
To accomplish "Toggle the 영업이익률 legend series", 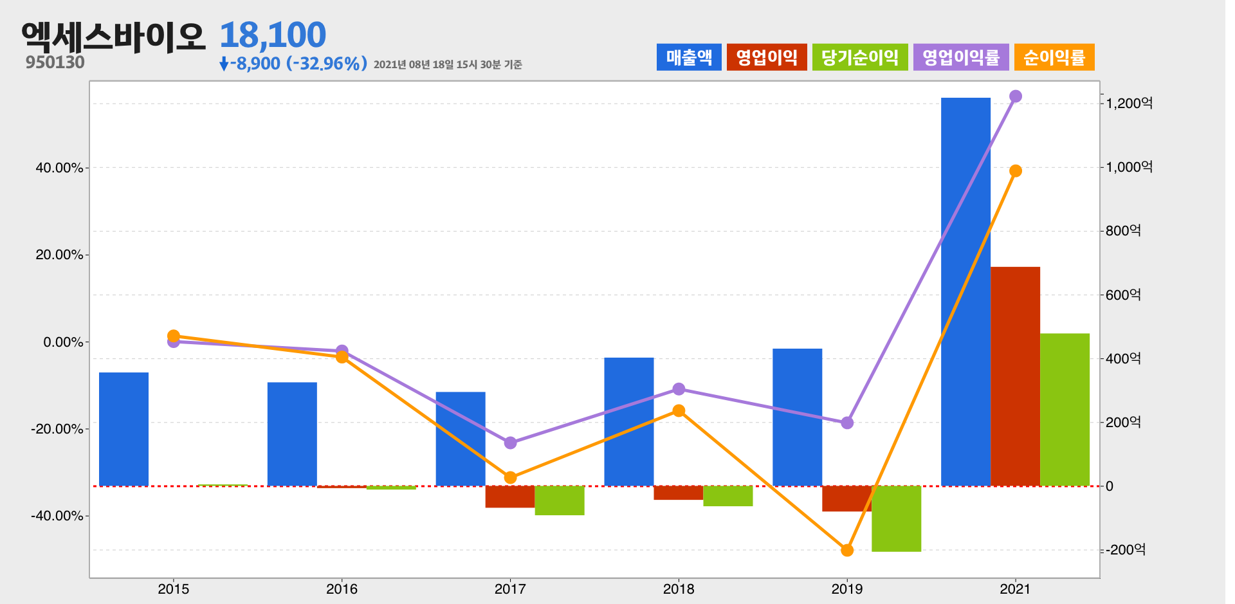I will click(961, 57).
